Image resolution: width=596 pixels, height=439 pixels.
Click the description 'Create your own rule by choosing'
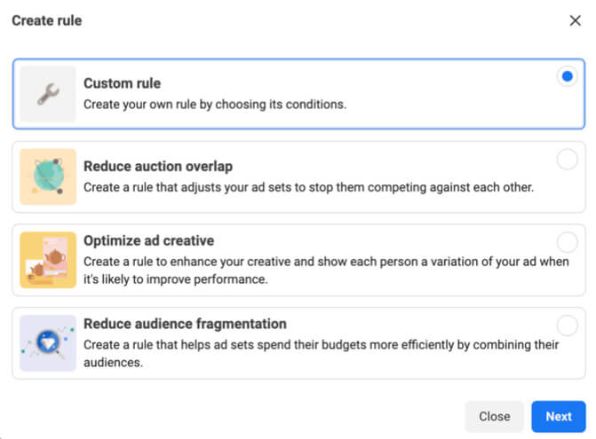[215, 105]
